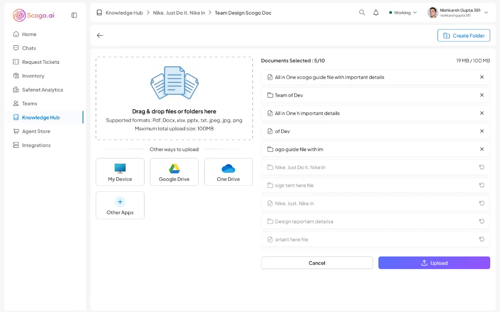500x312 pixels.
Task: Go back using the back arrow
Action: 100,35
